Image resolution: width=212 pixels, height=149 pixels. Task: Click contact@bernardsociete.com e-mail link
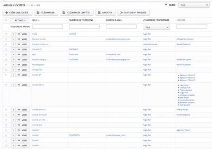tap(118, 39)
